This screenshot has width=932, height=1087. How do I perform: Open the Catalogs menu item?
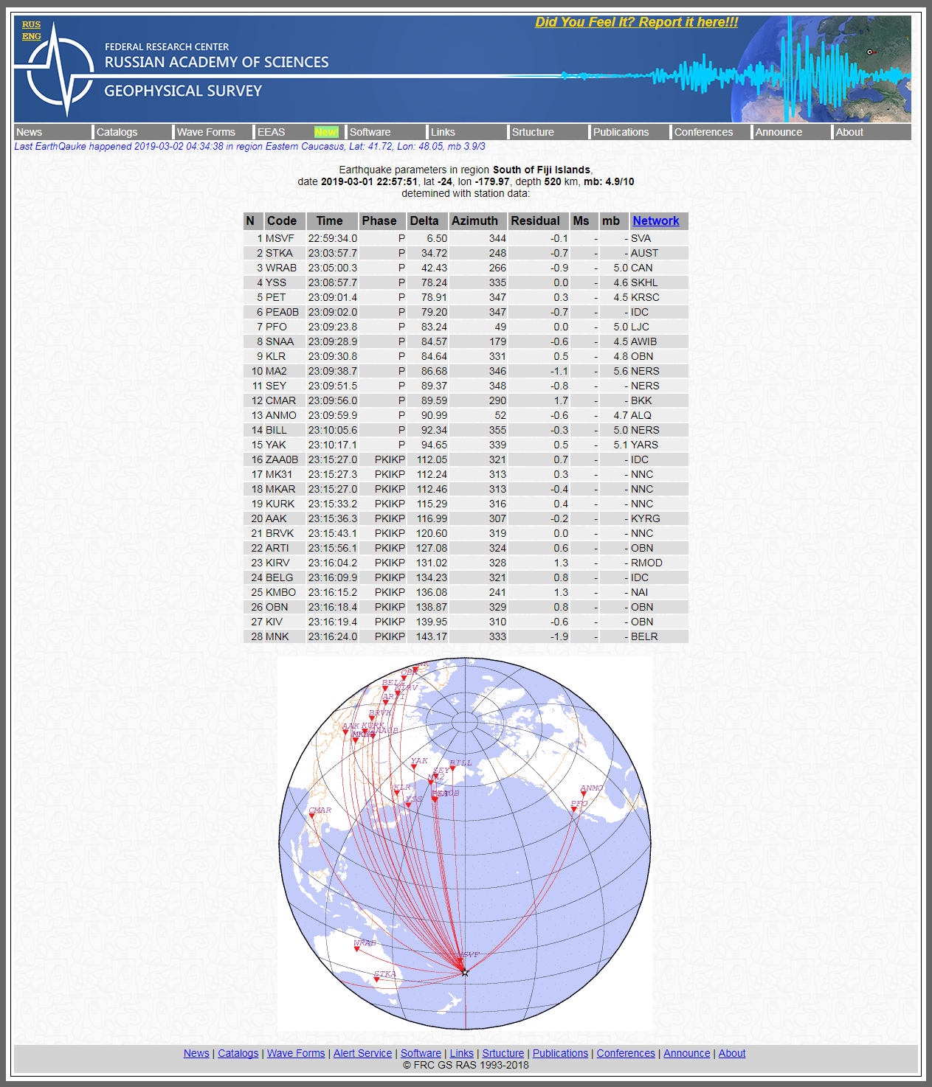coord(117,132)
